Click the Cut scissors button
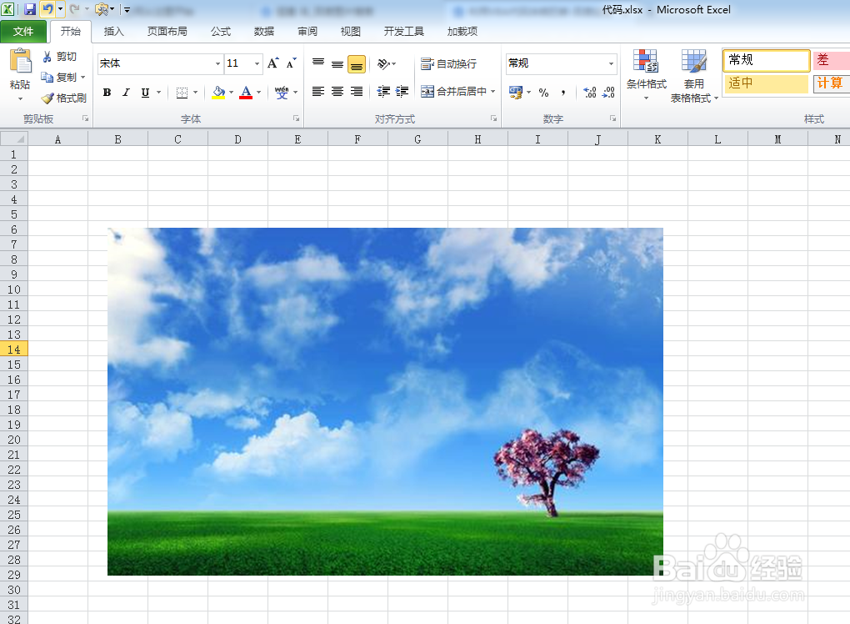The image size is (850, 624). [x=60, y=57]
